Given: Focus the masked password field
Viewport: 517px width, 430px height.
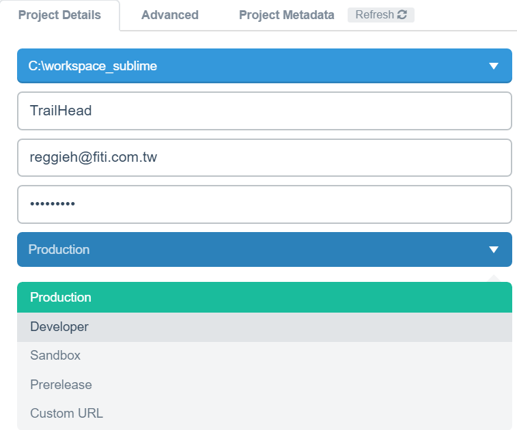Looking at the screenshot, I should pyautogui.click(x=264, y=204).
